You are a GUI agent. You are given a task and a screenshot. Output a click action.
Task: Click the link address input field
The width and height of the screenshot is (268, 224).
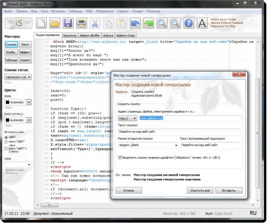point(190,118)
